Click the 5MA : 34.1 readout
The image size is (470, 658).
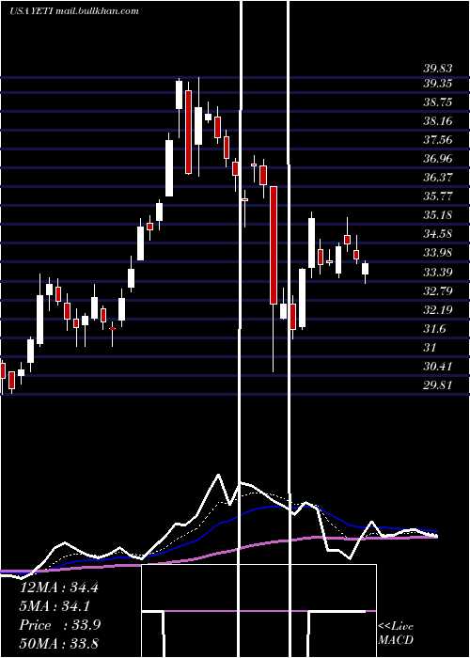55,606
